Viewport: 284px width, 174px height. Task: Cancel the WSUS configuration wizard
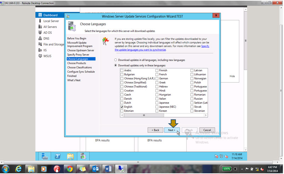207,130
